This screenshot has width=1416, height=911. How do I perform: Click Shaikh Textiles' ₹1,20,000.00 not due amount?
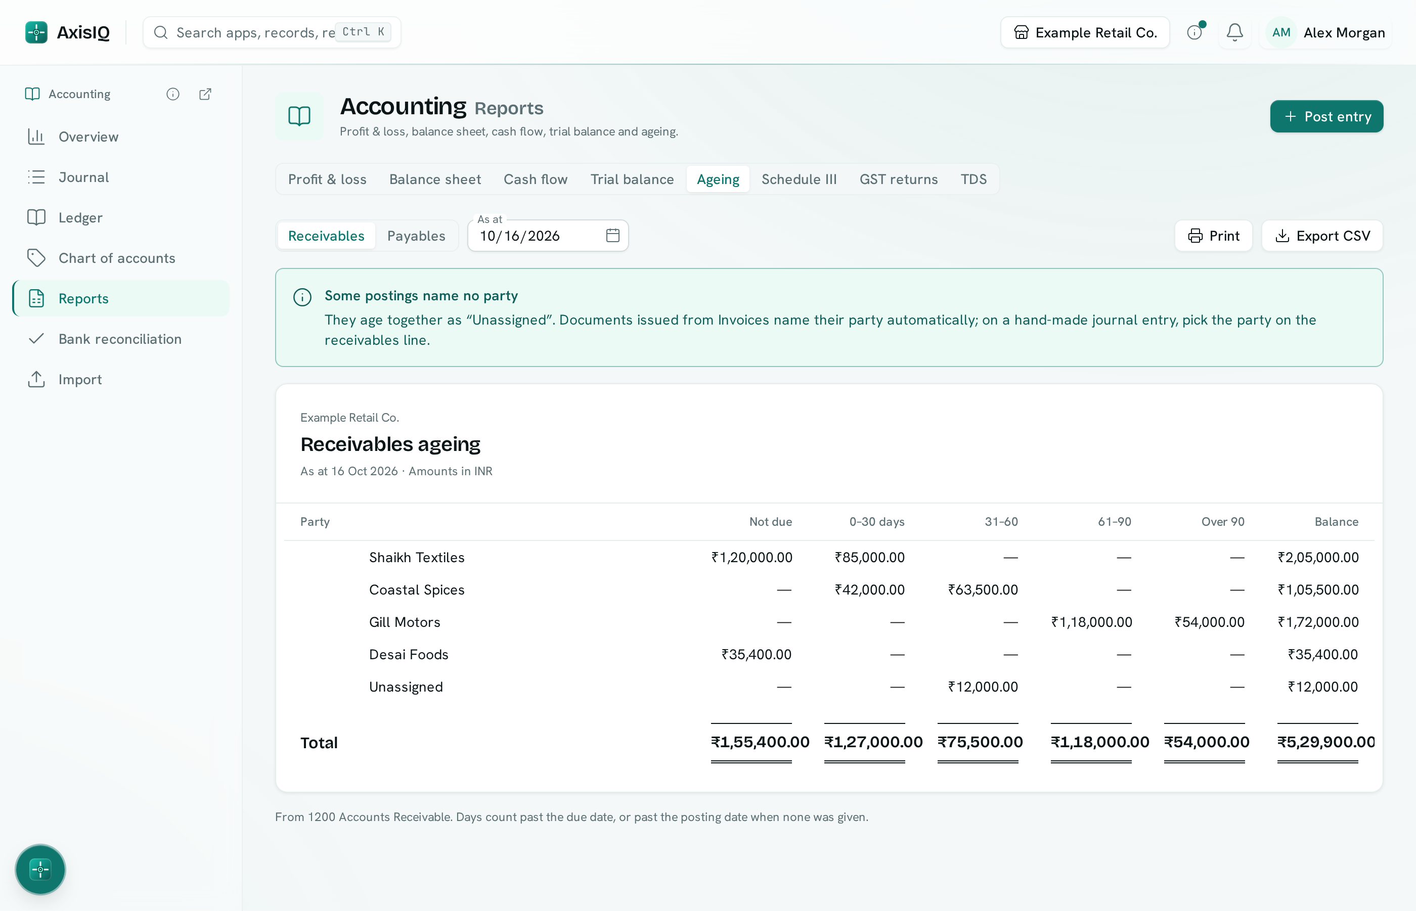coord(751,557)
